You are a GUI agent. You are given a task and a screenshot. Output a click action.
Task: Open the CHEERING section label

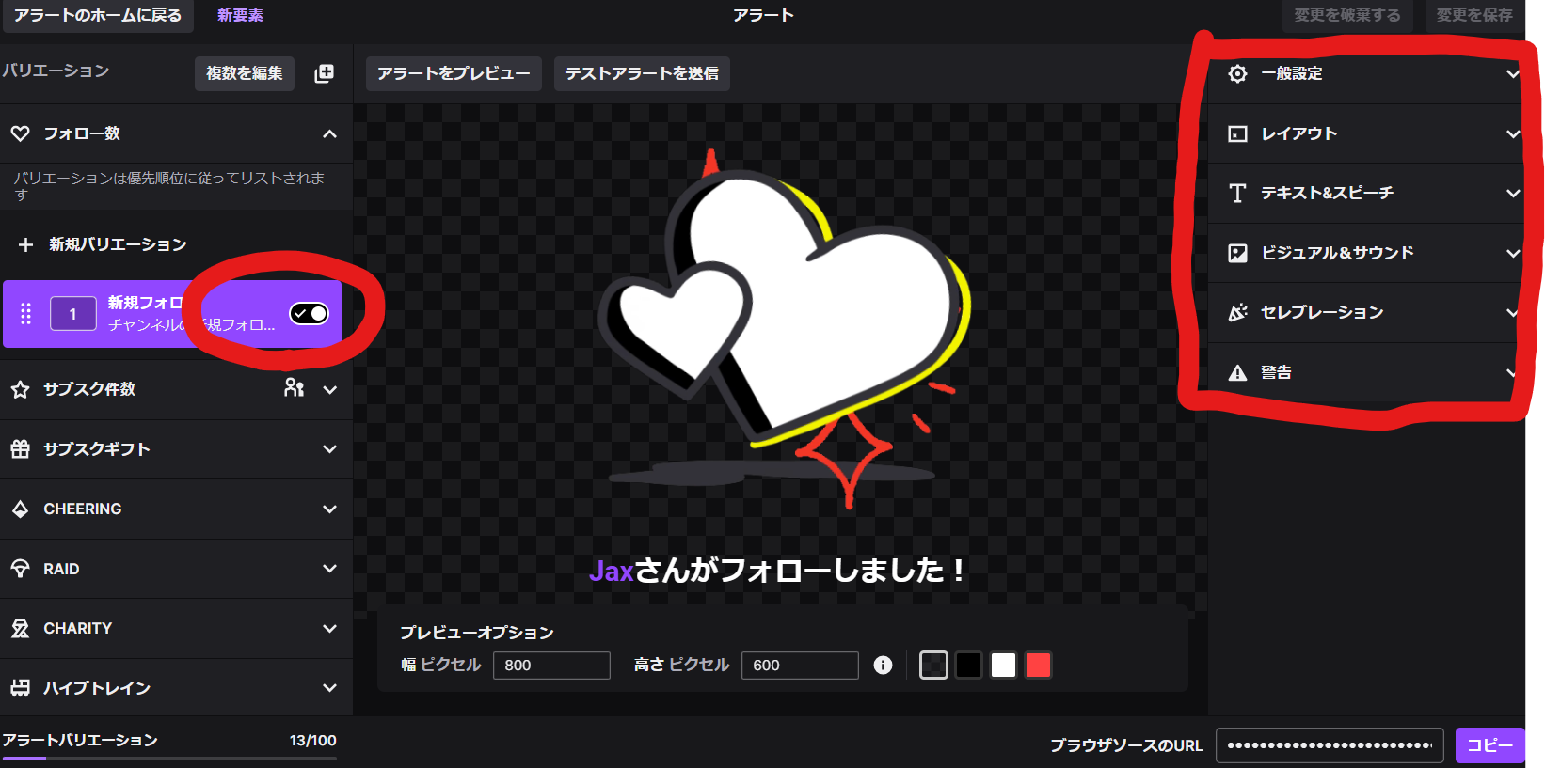tap(83, 509)
